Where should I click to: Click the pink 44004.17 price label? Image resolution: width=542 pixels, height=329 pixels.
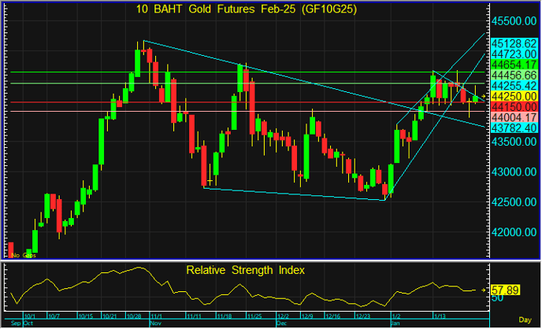[514, 116]
